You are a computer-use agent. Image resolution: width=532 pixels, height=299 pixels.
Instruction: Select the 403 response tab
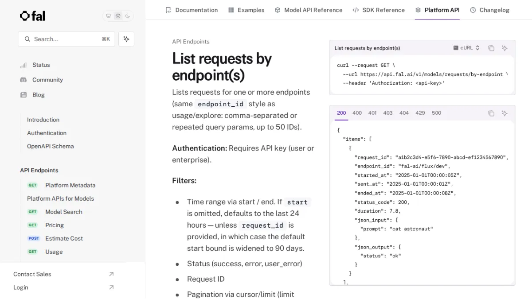pyautogui.click(x=388, y=113)
